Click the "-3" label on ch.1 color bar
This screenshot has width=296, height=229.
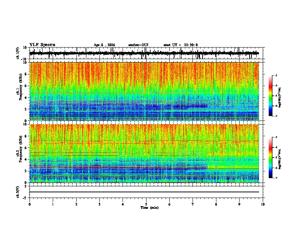276,76
